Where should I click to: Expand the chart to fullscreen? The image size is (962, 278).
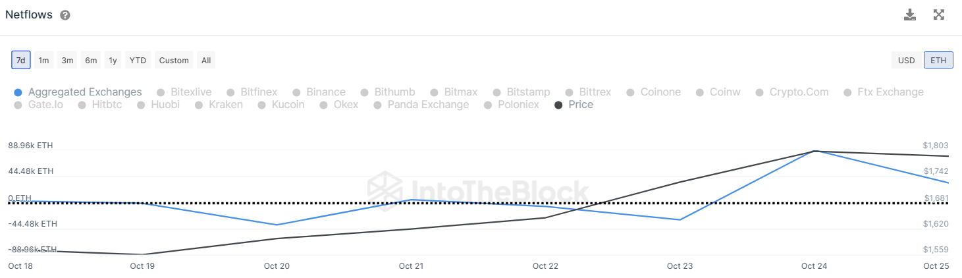pos(939,14)
